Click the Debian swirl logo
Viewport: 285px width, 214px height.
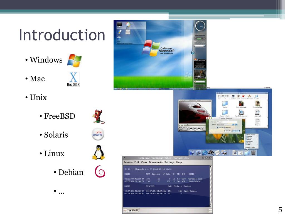100,171
